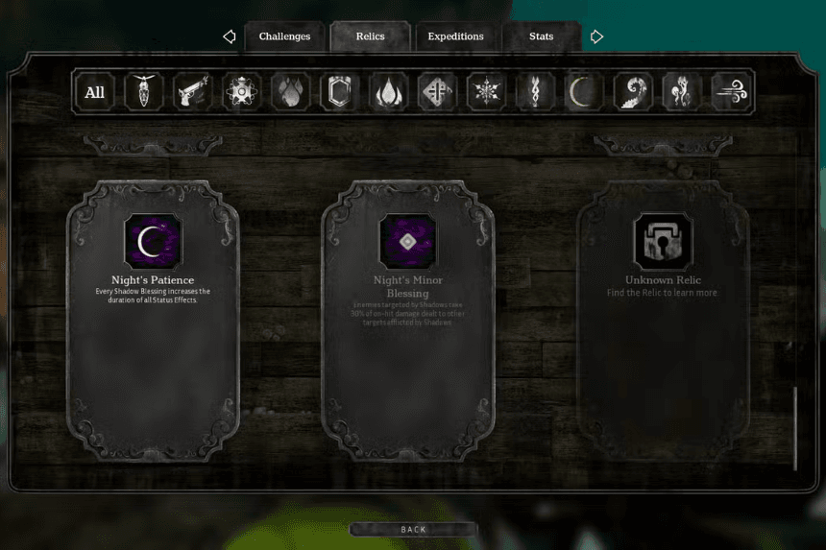Click the relic list scrollbar
826x550 pixels.
click(x=795, y=427)
